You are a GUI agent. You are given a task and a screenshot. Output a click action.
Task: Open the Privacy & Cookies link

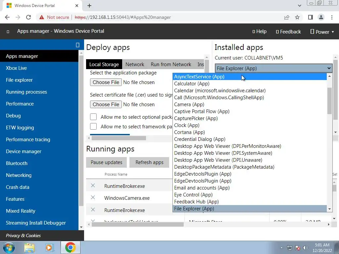tap(23, 235)
